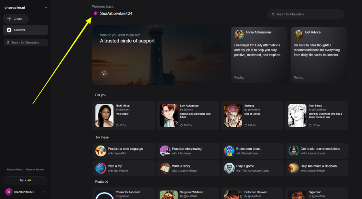
Task: Click Librarian Linda avatar icon
Action: (x=294, y=151)
